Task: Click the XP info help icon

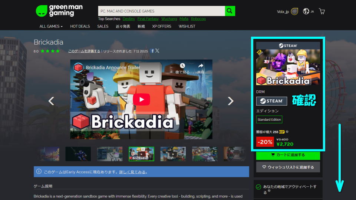Action: (287, 131)
